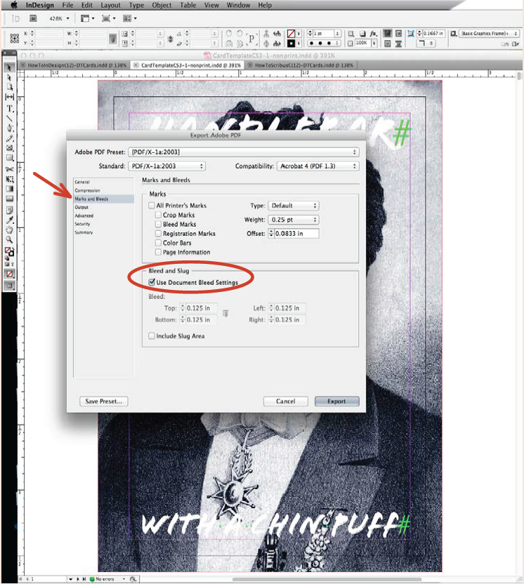The width and height of the screenshot is (524, 584).
Task: Click the drop shadow icon
Action: pyautogui.click(x=362, y=34)
